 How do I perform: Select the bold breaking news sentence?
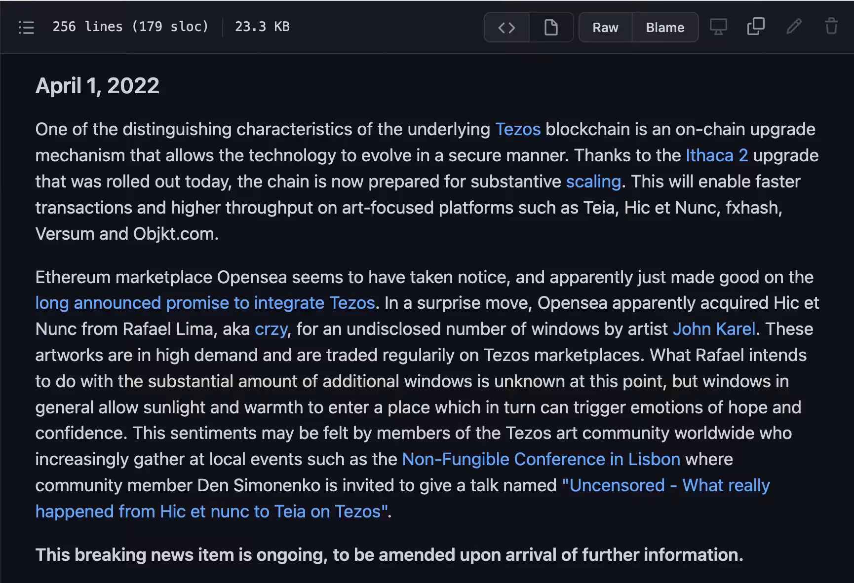click(389, 555)
